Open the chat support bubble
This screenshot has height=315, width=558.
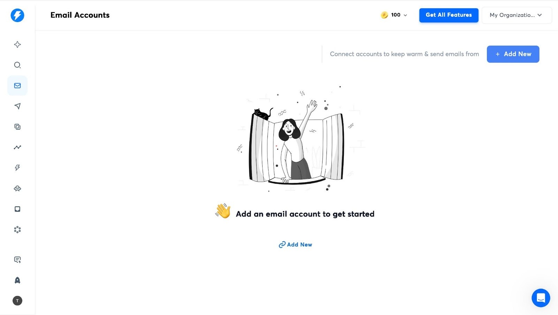[541, 298]
